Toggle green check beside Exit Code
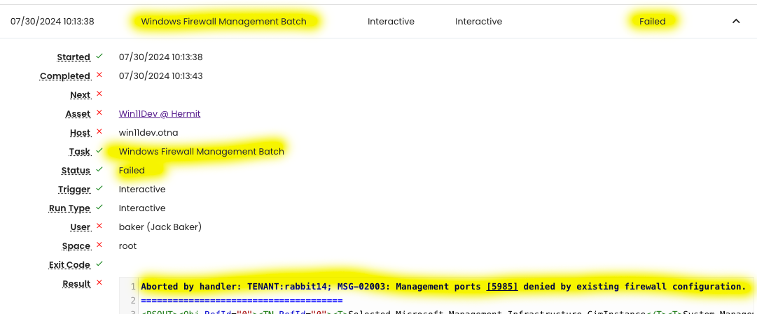The height and width of the screenshot is (314, 757). [x=99, y=264]
